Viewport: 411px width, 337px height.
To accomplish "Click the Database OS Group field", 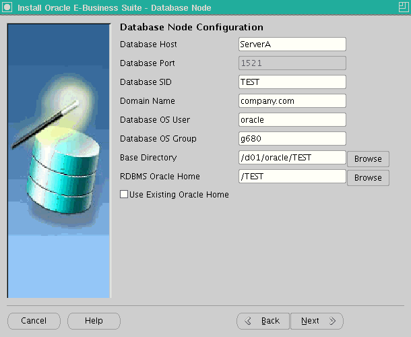I will [292, 138].
